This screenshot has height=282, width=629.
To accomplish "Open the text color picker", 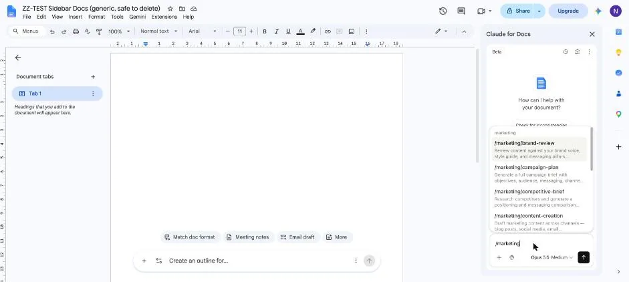I will (x=300, y=31).
